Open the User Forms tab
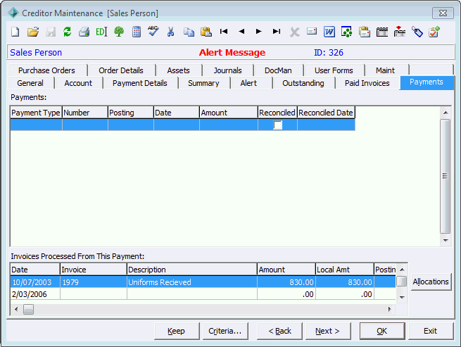The height and width of the screenshot is (347, 461). [x=334, y=70]
